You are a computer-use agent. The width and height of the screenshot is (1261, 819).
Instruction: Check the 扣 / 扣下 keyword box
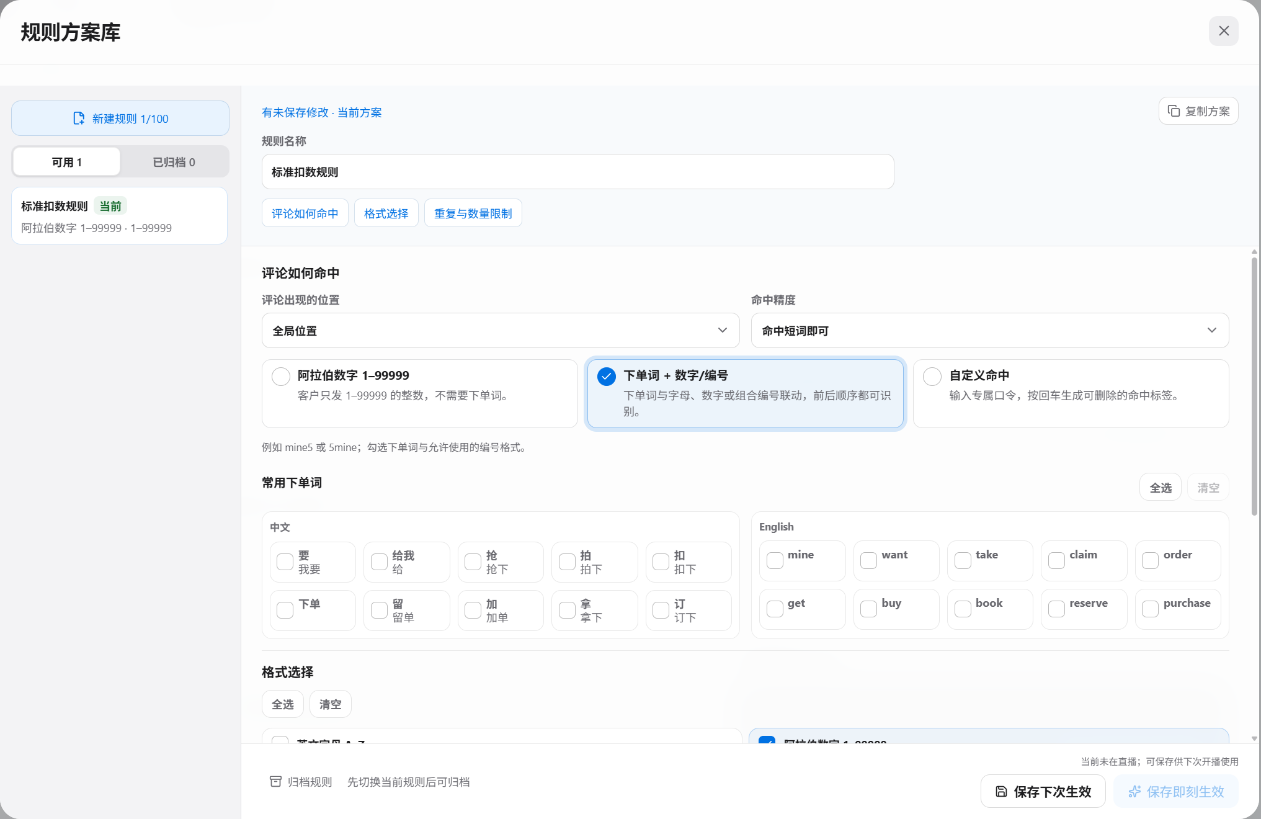pos(661,562)
